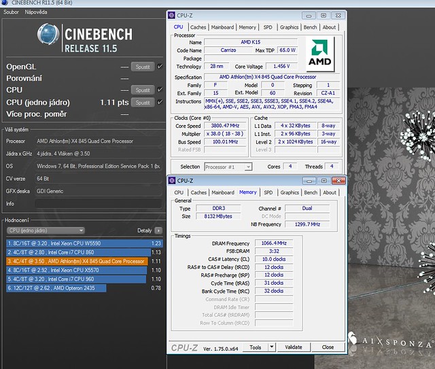Switch to Mainboard tab in upper CPU-Z
Screen dimensions: 435x369
coord(222,27)
